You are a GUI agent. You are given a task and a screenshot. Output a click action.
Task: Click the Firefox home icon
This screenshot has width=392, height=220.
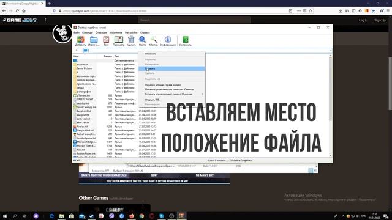click(x=24, y=11)
